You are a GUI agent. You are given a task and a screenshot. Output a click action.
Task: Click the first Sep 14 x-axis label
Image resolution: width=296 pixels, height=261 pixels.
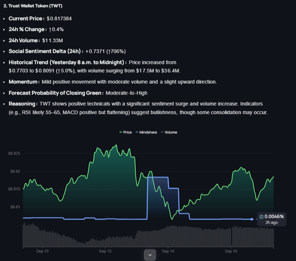[x=168, y=251]
